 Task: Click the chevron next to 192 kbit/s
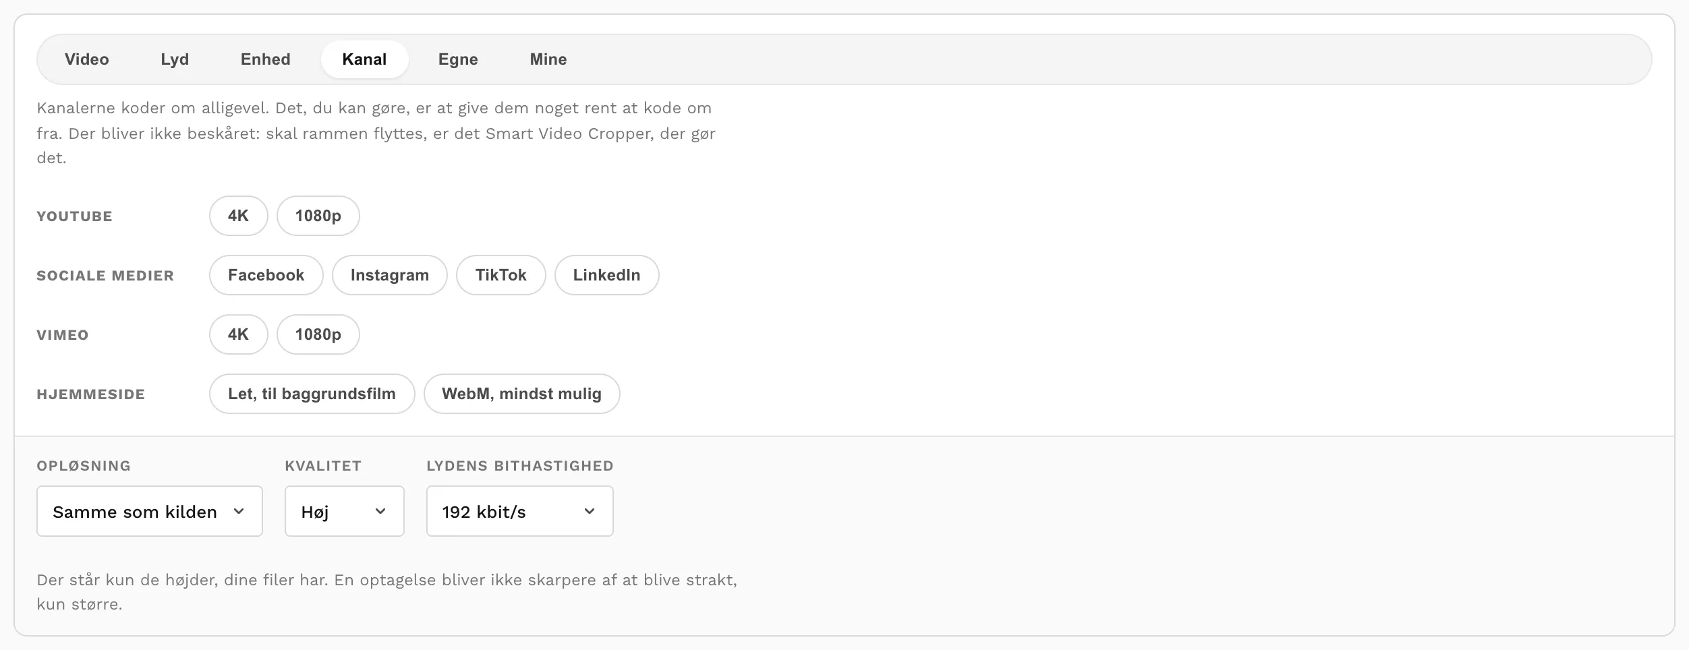pos(590,512)
